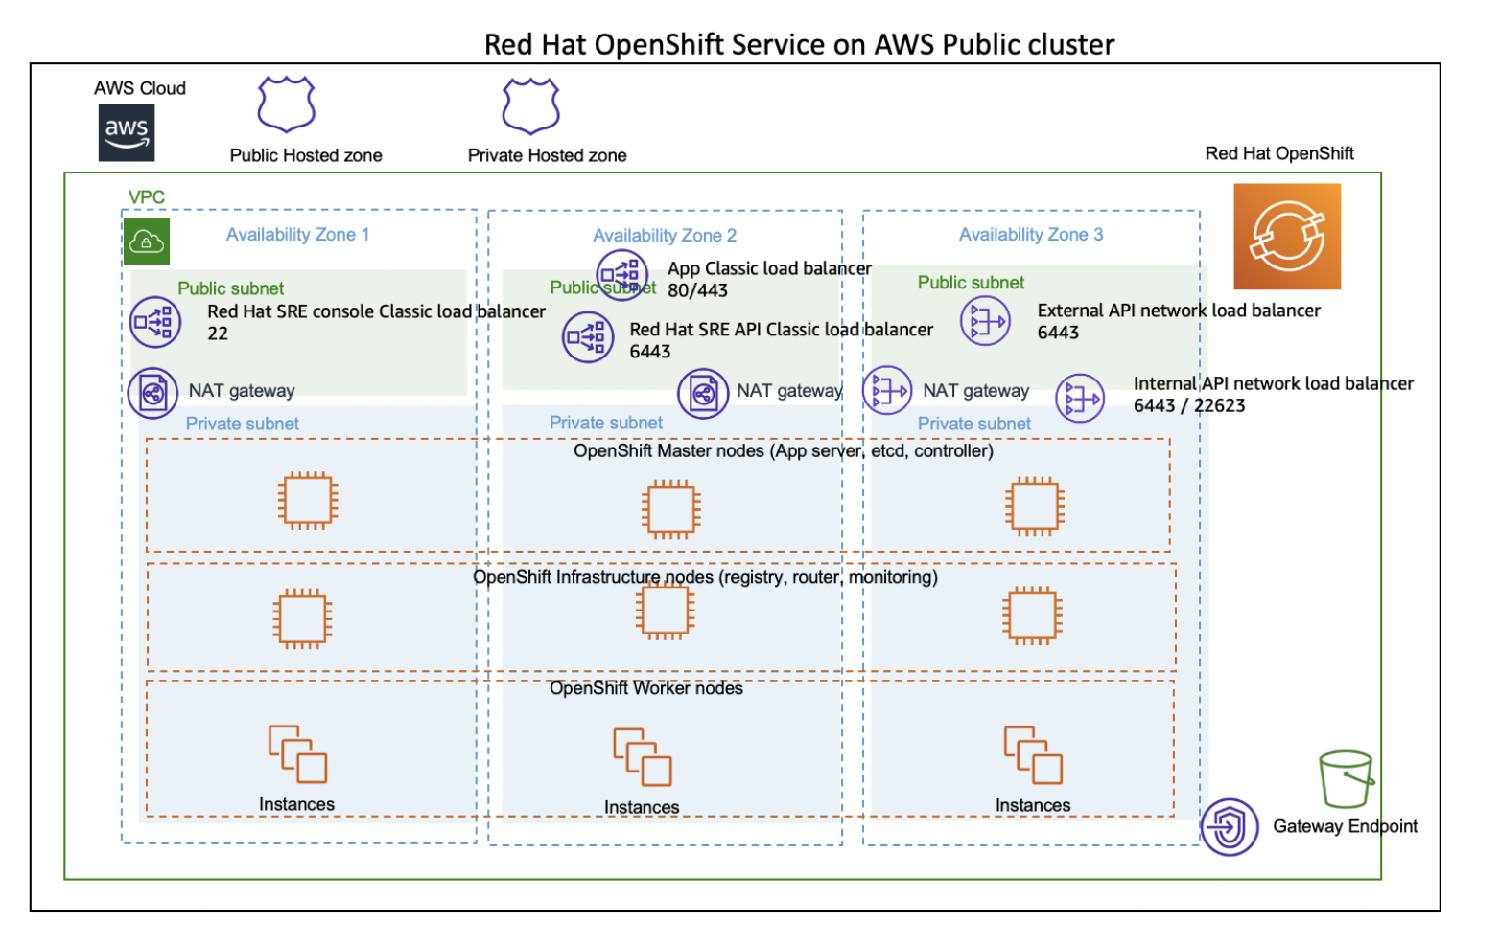1500x945 pixels.
Task: Click the green VPC cloud icon
Action: click(147, 241)
